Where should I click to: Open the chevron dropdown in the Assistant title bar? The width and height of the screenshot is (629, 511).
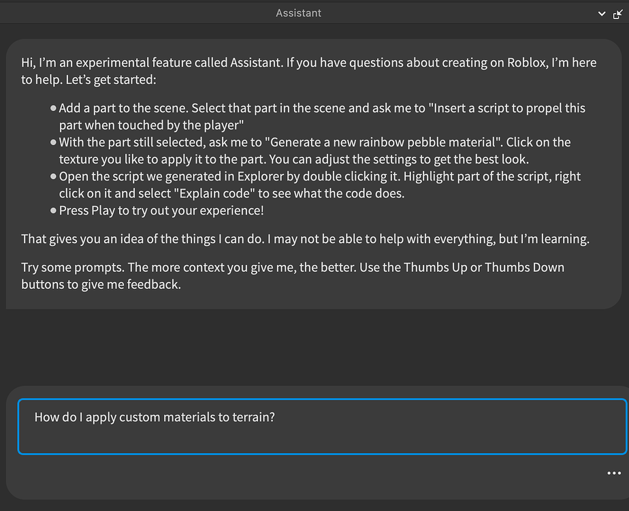[602, 14]
